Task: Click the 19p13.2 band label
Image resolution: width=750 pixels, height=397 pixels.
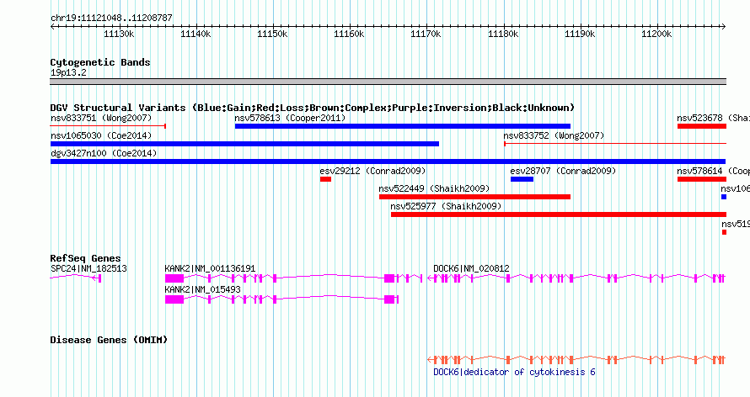Action: [x=68, y=72]
